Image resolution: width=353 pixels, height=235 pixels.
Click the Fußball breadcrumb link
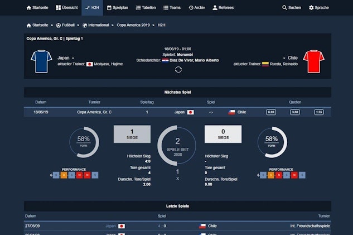[x=68, y=25]
